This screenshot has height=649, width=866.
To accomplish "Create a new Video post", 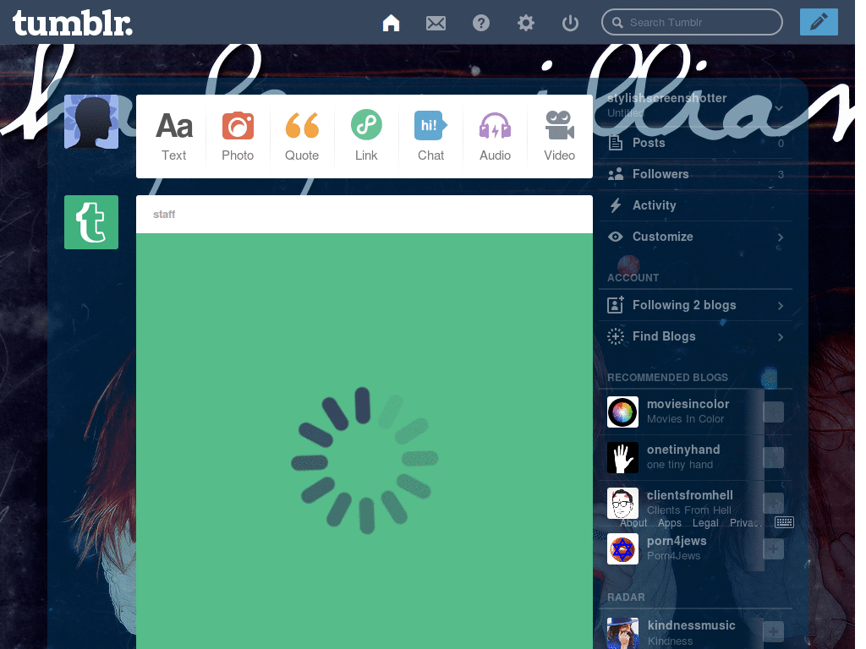I will [560, 136].
